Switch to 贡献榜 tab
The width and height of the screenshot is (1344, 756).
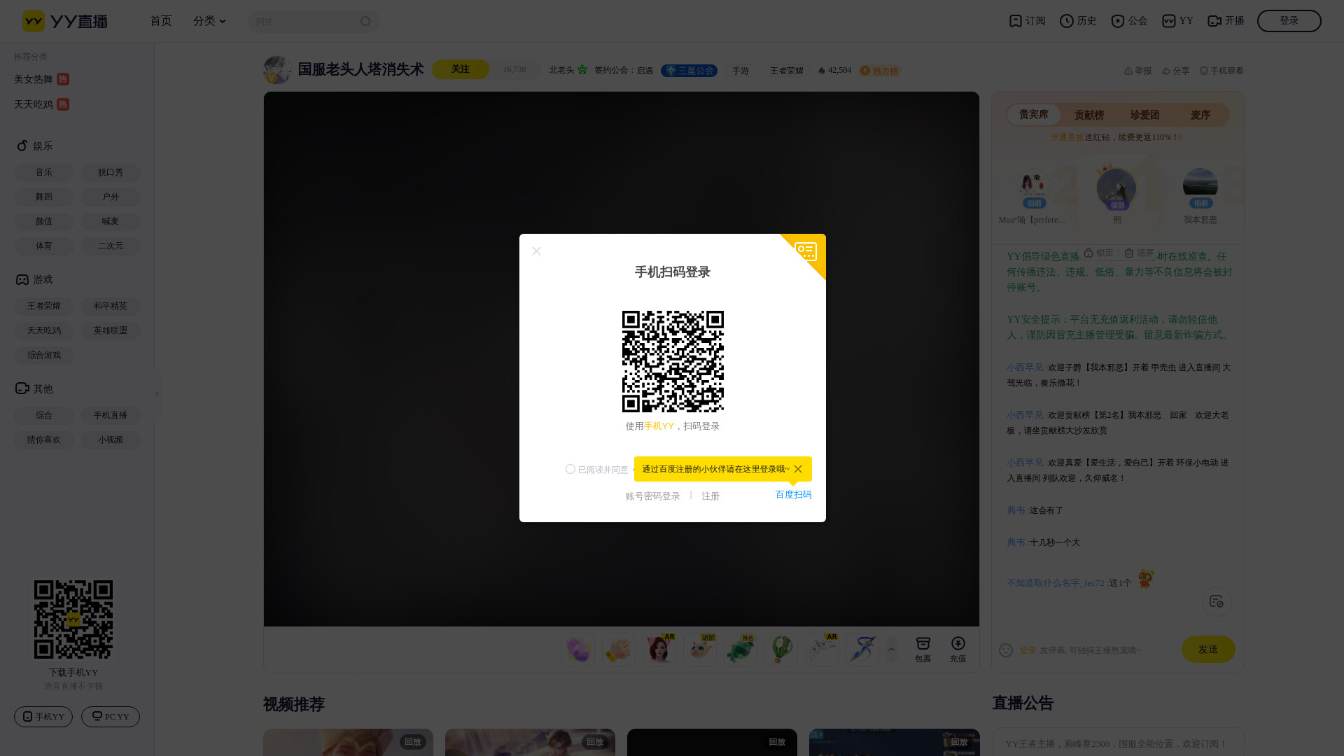point(1089,115)
